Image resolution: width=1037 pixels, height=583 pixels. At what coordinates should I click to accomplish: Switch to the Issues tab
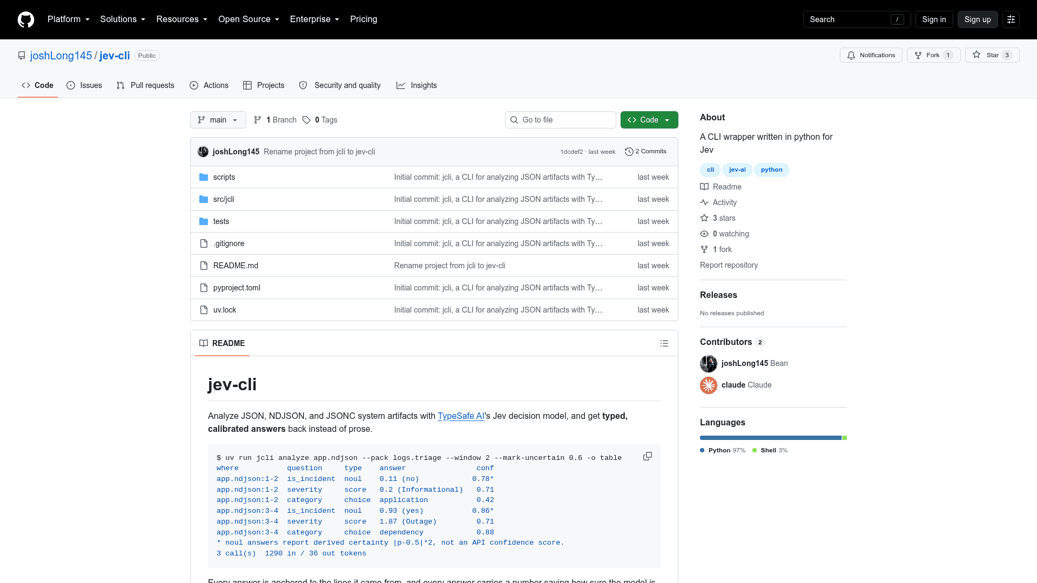point(84,85)
